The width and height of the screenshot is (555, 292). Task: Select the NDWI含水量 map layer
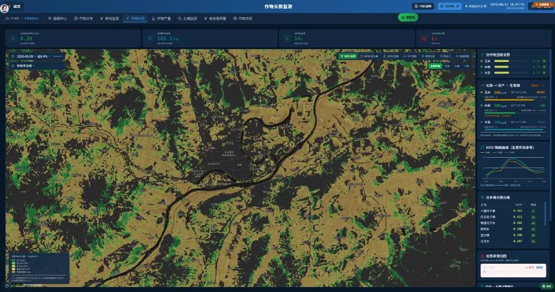(x=369, y=56)
